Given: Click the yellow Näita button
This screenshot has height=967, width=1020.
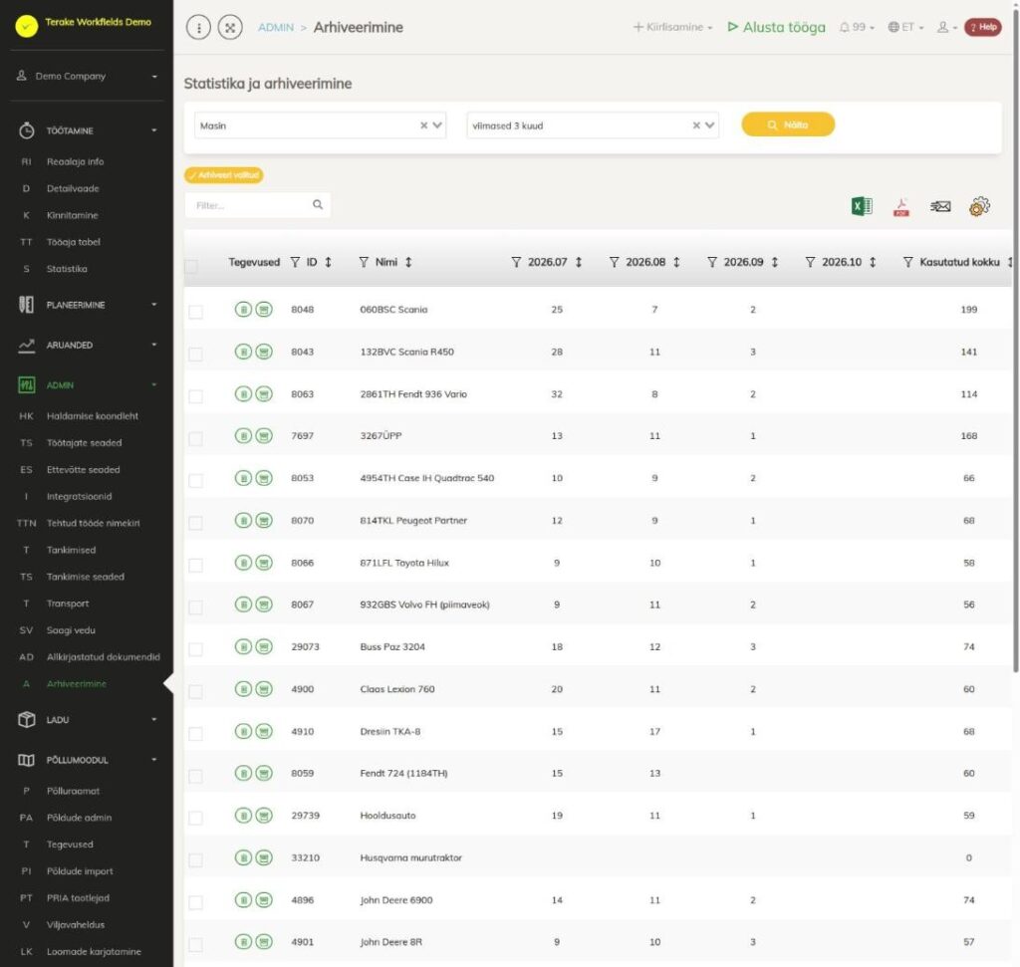Looking at the screenshot, I should pyautogui.click(x=788, y=124).
